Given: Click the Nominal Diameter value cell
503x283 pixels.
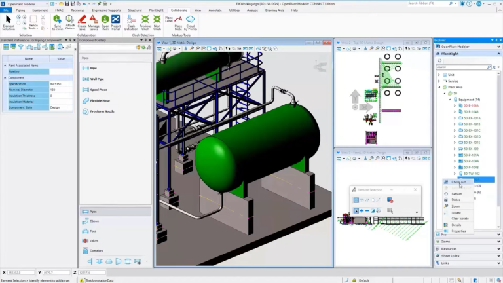Looking at the screenshot, I should click(61, 90).
